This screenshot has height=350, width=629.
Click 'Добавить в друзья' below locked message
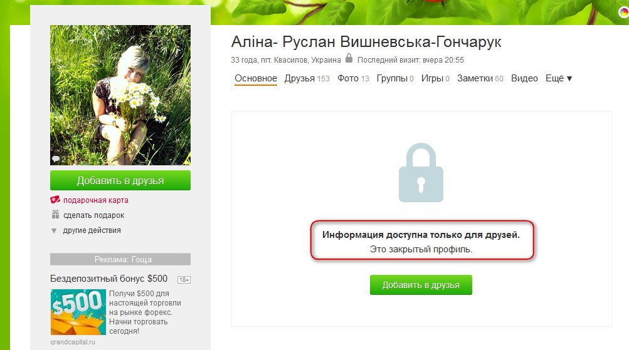(421, 285)
